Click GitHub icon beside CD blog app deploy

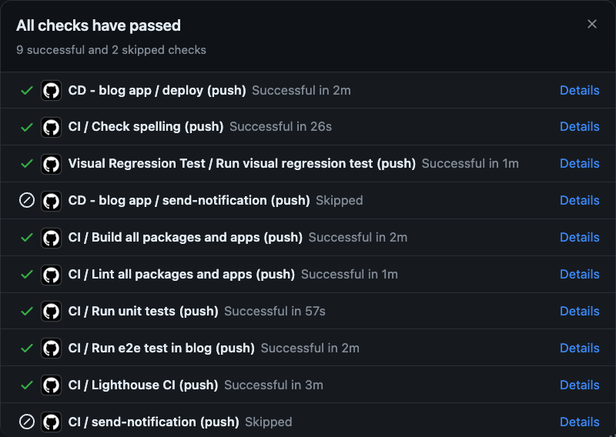[51, 91]
